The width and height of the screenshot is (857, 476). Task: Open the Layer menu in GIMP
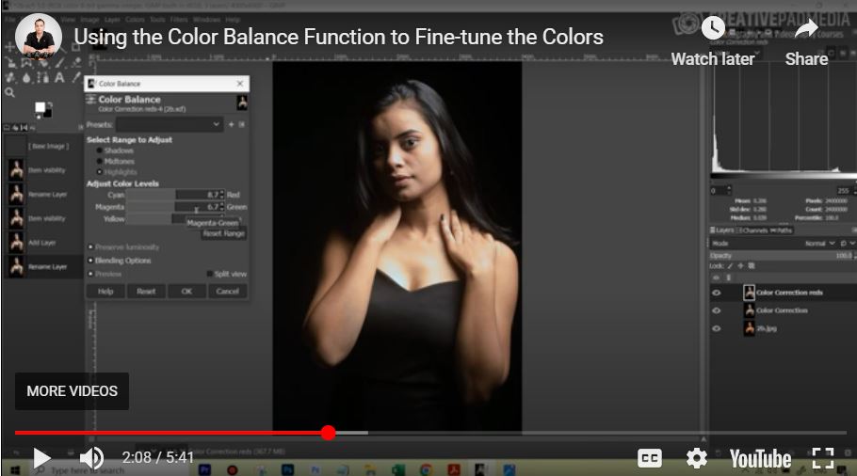click(112, 20)
